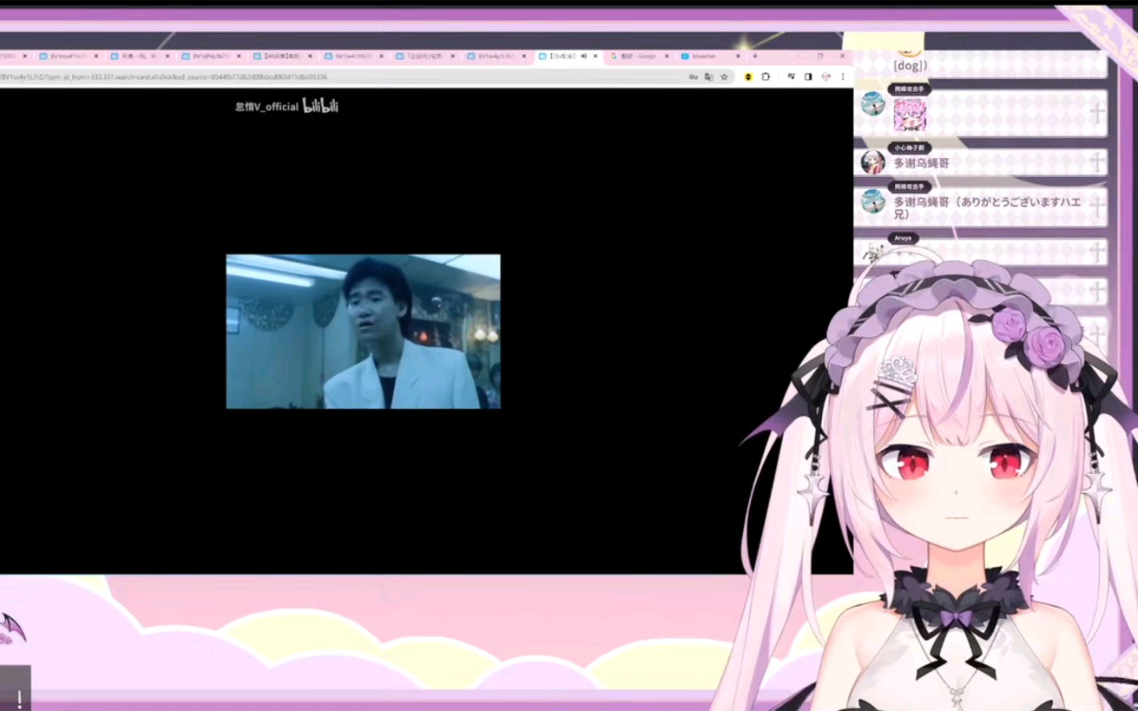
Task: Switch to the Google Translate tab
Action: [x=639, y=56]
